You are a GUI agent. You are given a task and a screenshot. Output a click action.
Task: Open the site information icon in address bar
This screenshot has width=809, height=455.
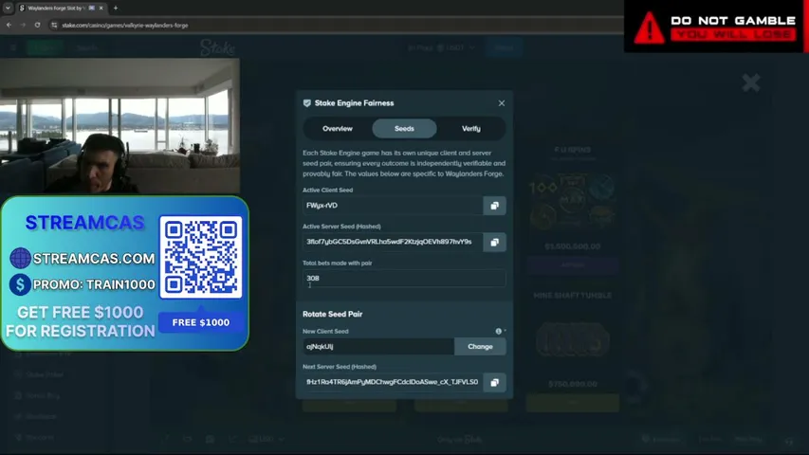54,25
